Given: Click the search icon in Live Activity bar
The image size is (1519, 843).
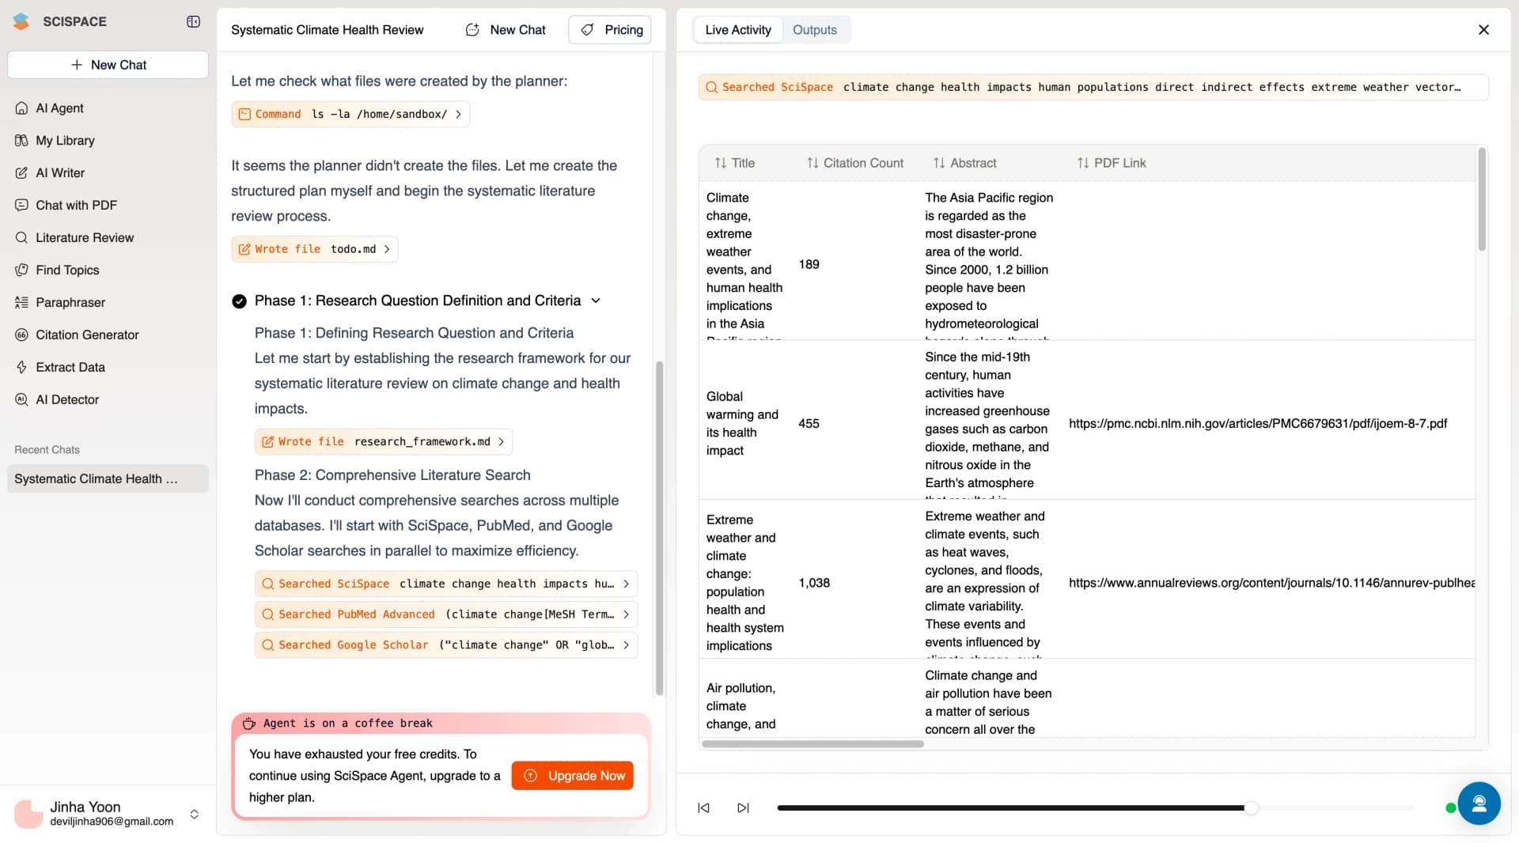Looking at the screenshot, I should [711, 87].
